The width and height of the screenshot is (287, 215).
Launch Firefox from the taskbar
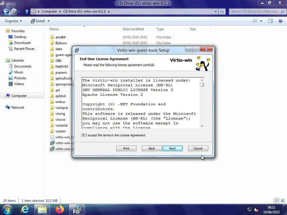click(60, 209)
